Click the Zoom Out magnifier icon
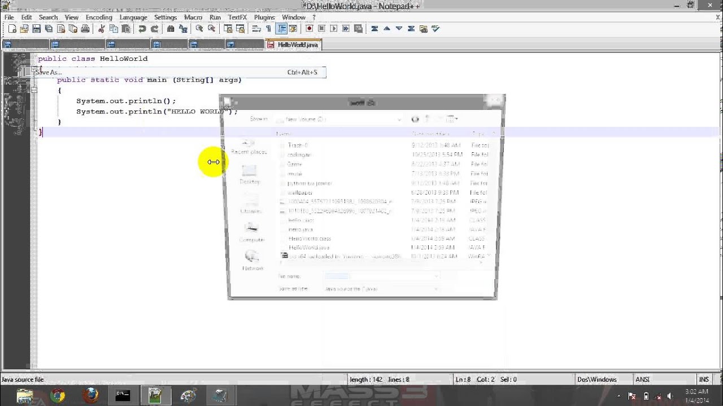723x406 pixels. [211, 29]
